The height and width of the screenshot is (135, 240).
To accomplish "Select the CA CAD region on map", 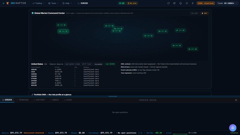I will click(x=61, y=25).
